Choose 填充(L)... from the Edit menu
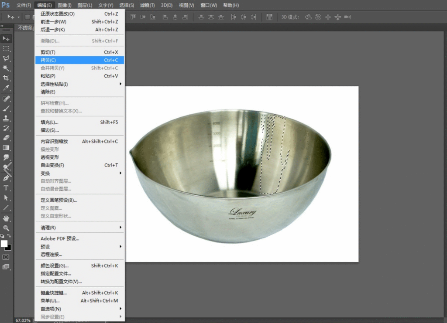Screen dimensions: 447x323 [79, 122]
